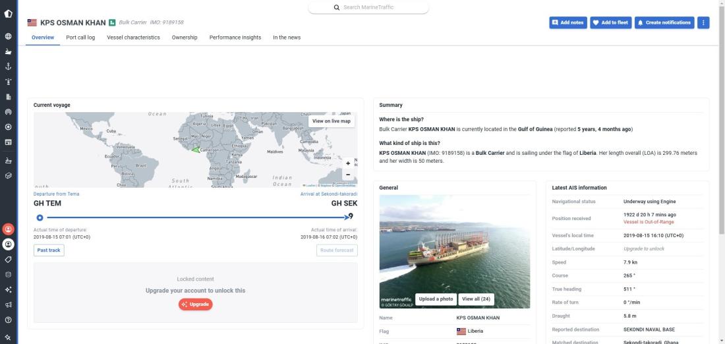The width and height of the screenshot is (725, 344).
Task: Open the In the news tab
Action: click(287, 38)
